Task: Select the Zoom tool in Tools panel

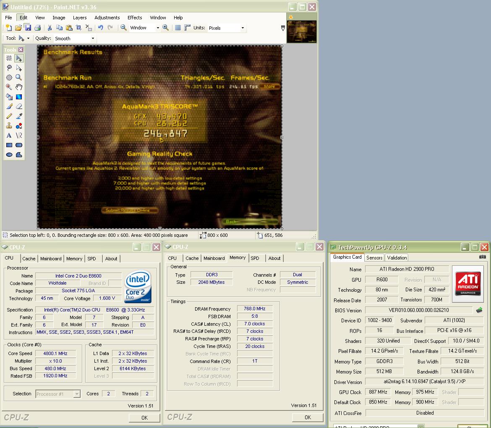Action: click(19, 77)
